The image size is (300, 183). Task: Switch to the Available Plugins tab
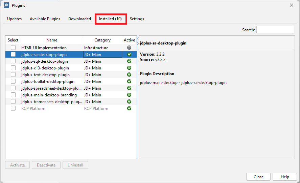[45, 19]
